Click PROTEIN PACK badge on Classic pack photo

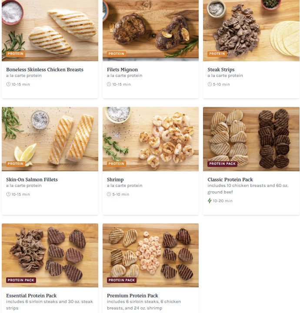[x=222, y=164]
